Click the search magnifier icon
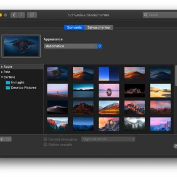The width and height of the screenshot is (177, 177). tap(146, 15)
